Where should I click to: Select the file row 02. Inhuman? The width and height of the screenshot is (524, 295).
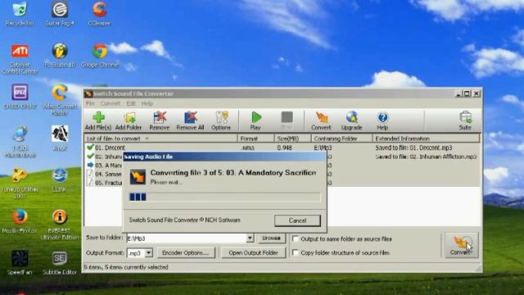[x=104, y=157]
